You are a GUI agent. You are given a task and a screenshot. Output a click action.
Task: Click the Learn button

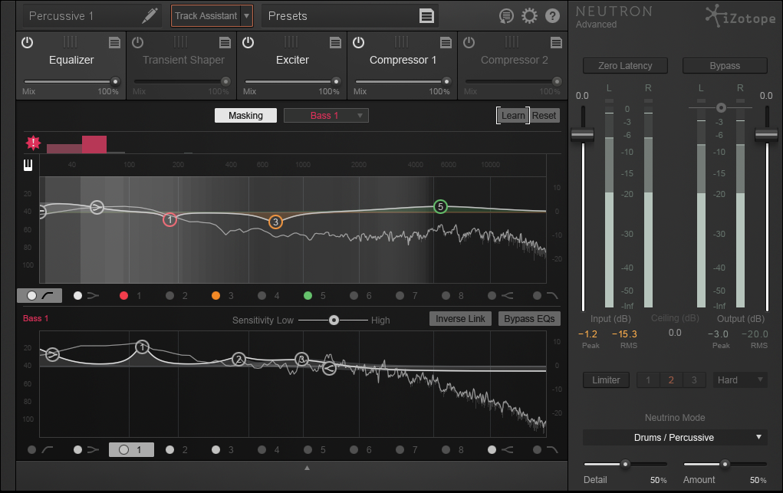point(513,115)
